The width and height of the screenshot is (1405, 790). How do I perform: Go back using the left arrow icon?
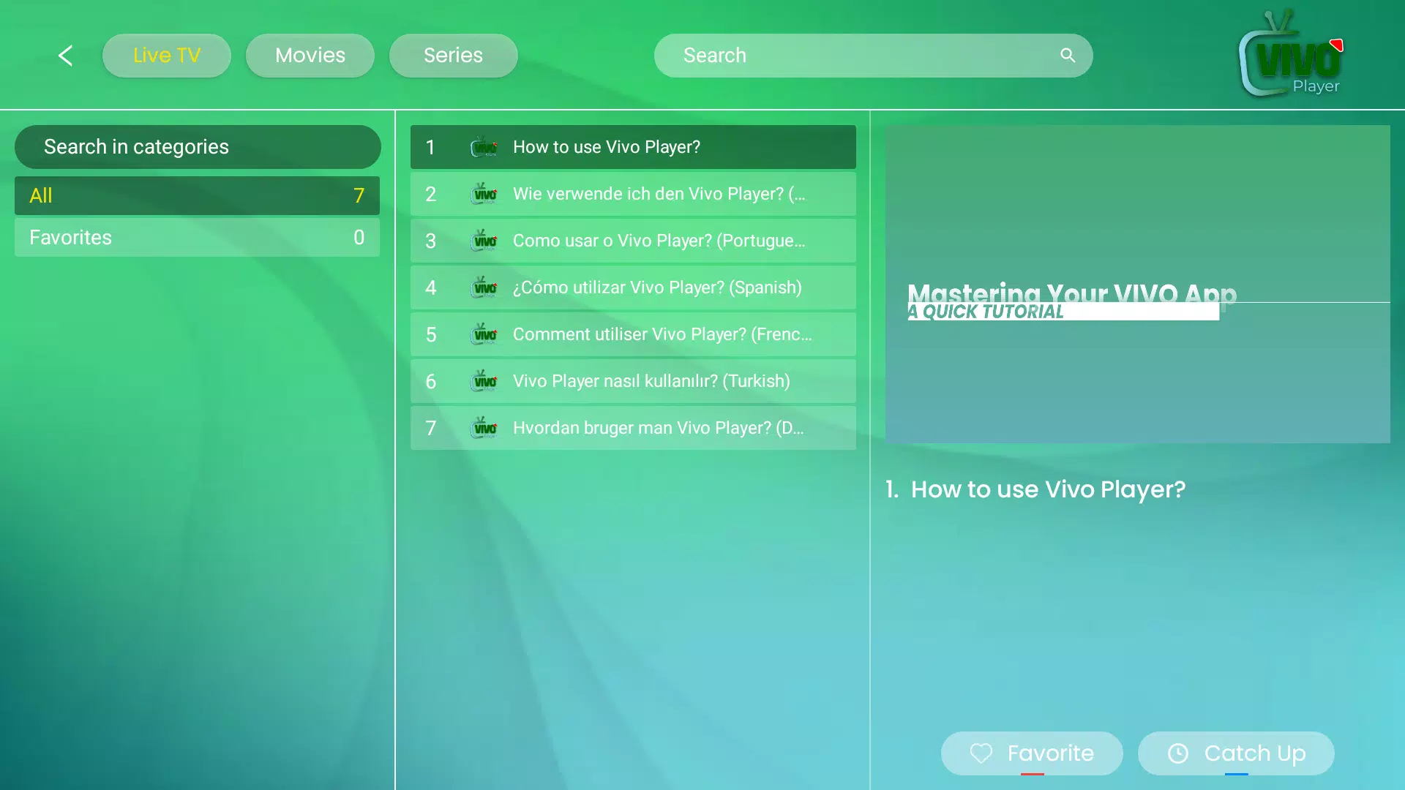pyautogui.click(x=65, y=56)
